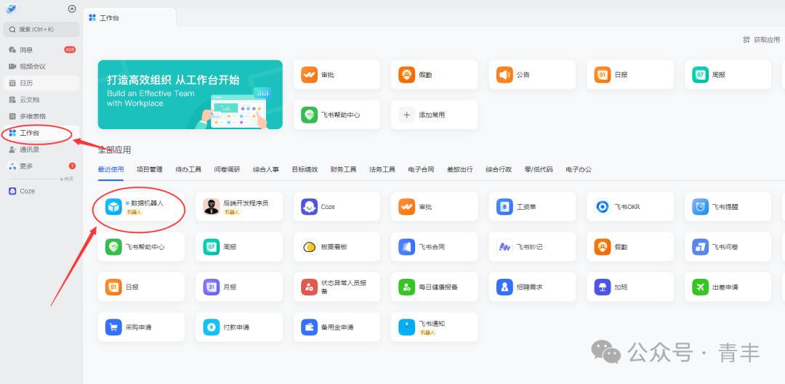Open 周报 in the 全部应用 list

pyautogui.click(x=239, y=247)
